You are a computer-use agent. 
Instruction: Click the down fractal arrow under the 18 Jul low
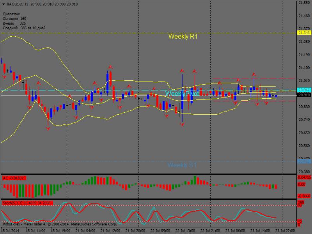pos(48,129)
